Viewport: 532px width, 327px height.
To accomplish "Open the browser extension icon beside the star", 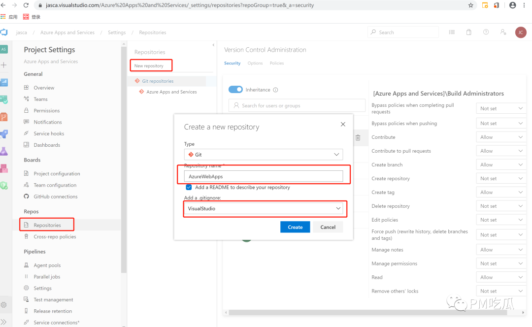I will tap(485, 5).
